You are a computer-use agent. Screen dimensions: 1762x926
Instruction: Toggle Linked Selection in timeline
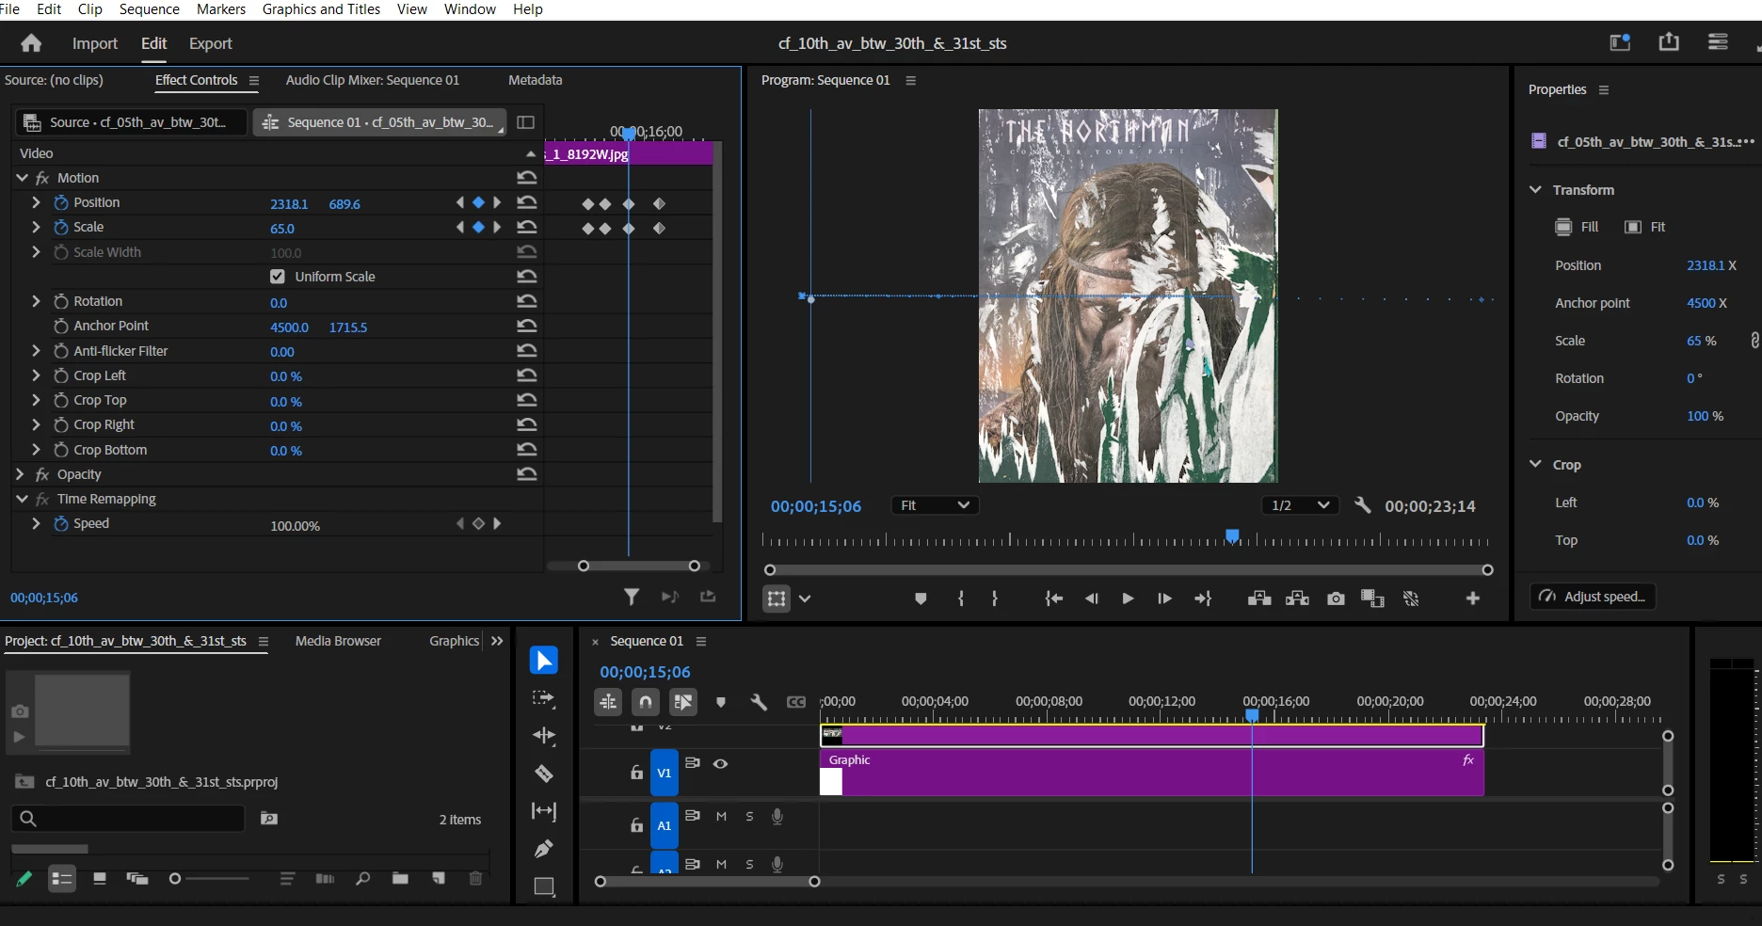point(683,702)
